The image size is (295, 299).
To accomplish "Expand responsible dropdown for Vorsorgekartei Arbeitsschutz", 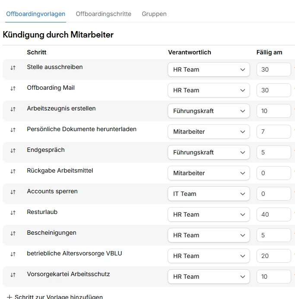I will 209,277.
